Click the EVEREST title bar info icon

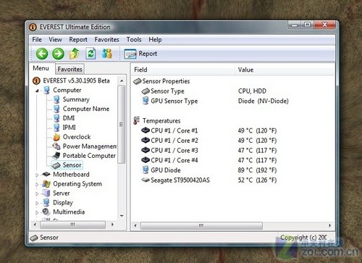33,27
